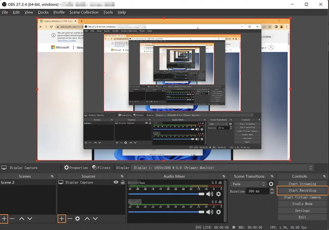
Task: Enable Studio Mode
Action: click(x=302, y=204)
